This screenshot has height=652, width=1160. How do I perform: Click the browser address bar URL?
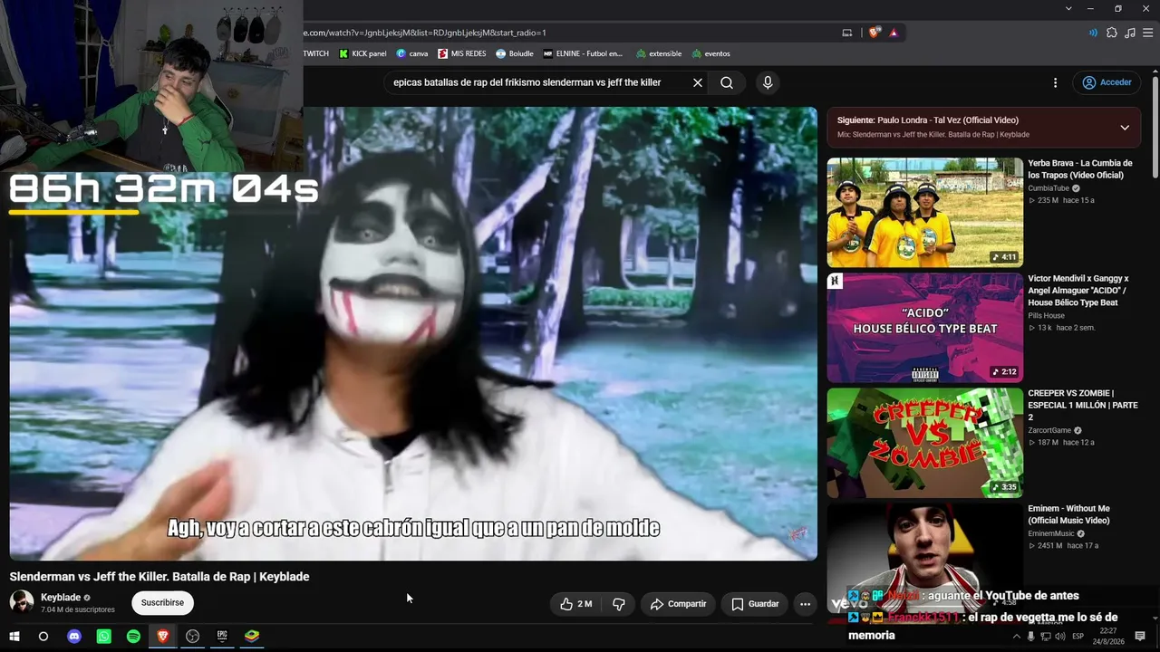click(425, 33)
